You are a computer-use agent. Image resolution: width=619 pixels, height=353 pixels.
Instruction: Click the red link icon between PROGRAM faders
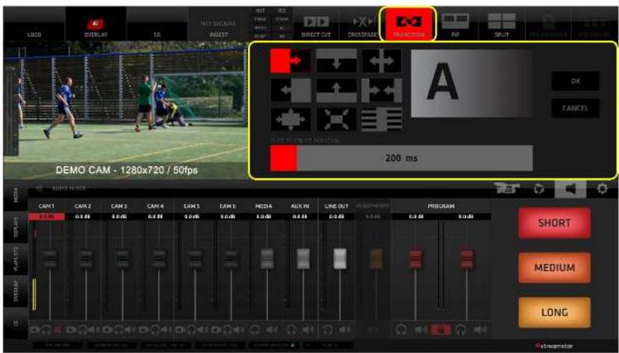point(441,330)
